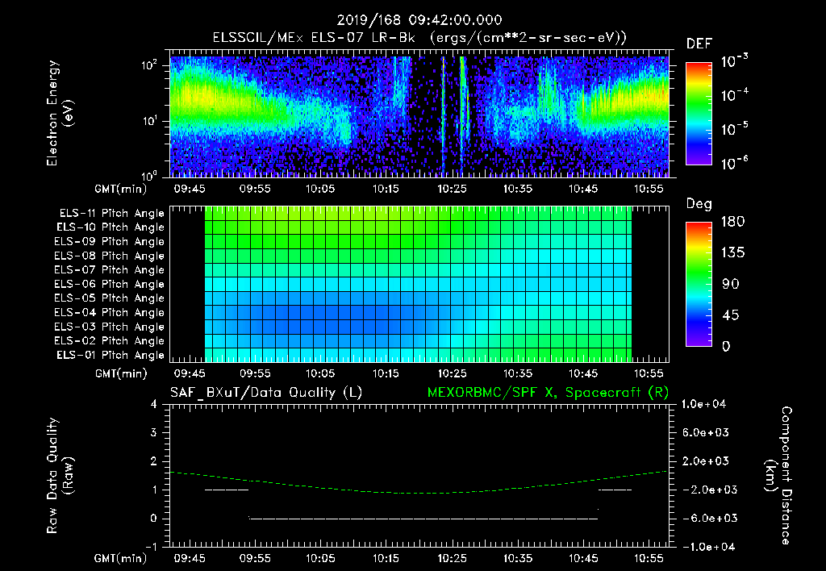Click the green MEXORBMC/SPF X, Spacecraft (R) label
The height and width of the screenshot is (571, 826).
(x=548, y=393)
